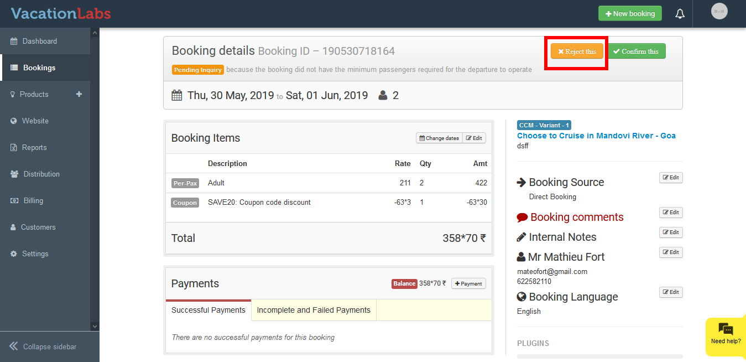Click the VacationLabs logo

point(61,14)
